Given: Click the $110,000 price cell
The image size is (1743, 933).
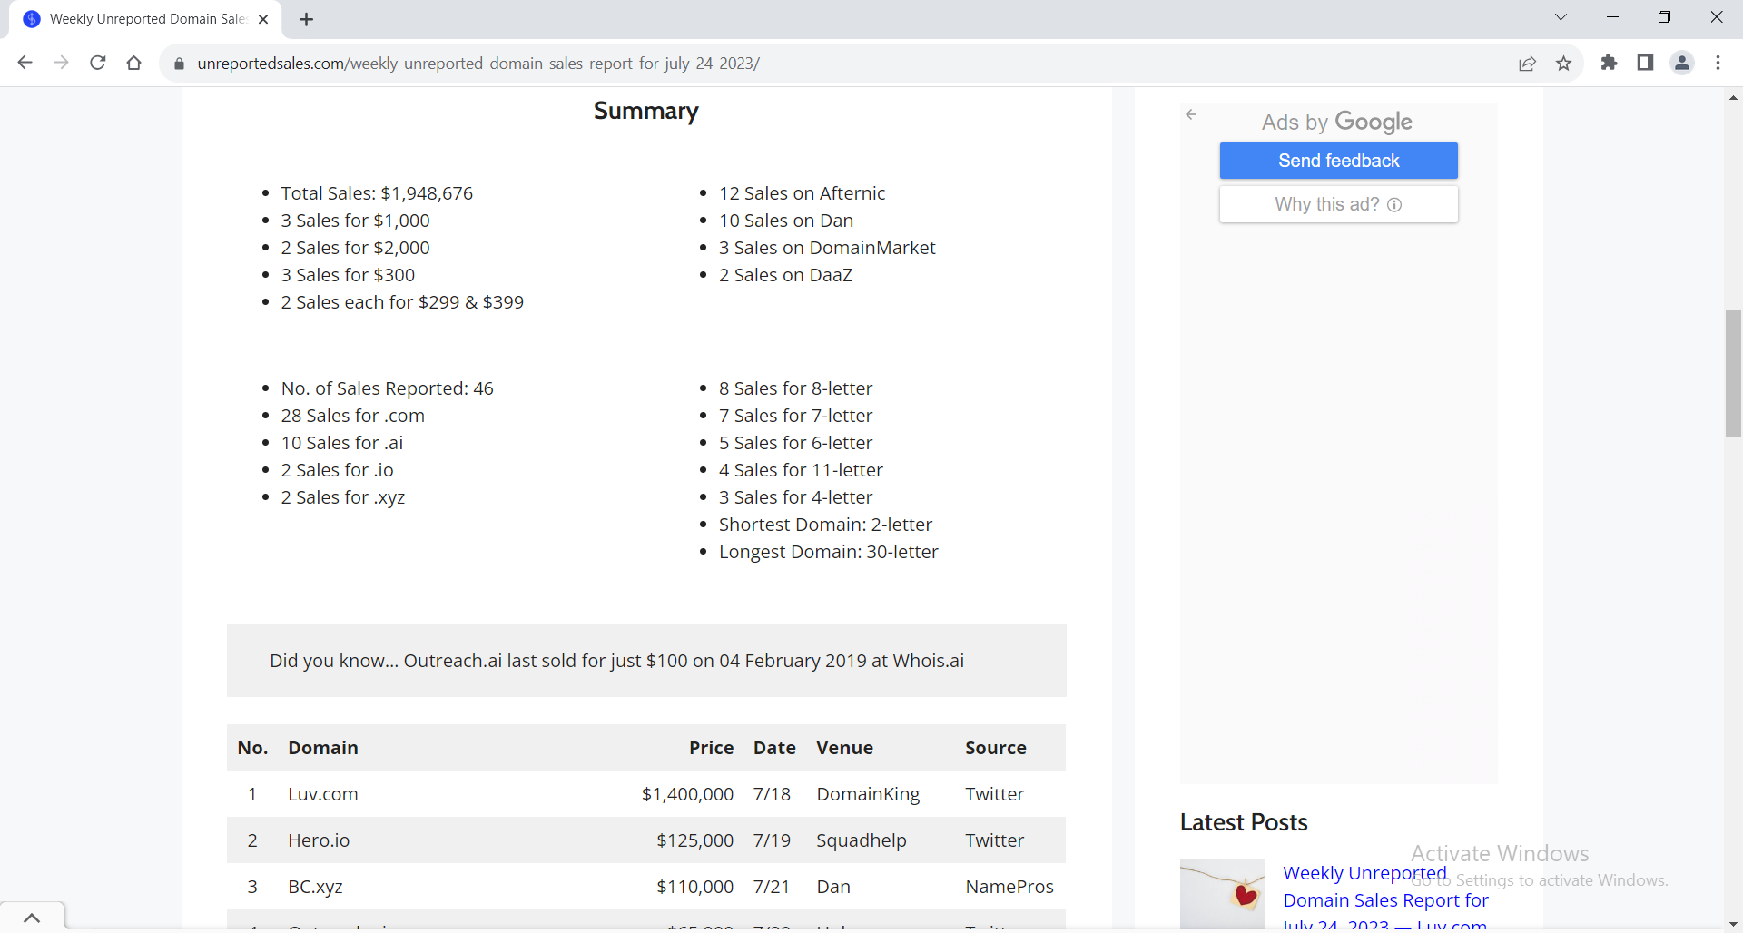Looking at the screenshot, I should 694,887.
